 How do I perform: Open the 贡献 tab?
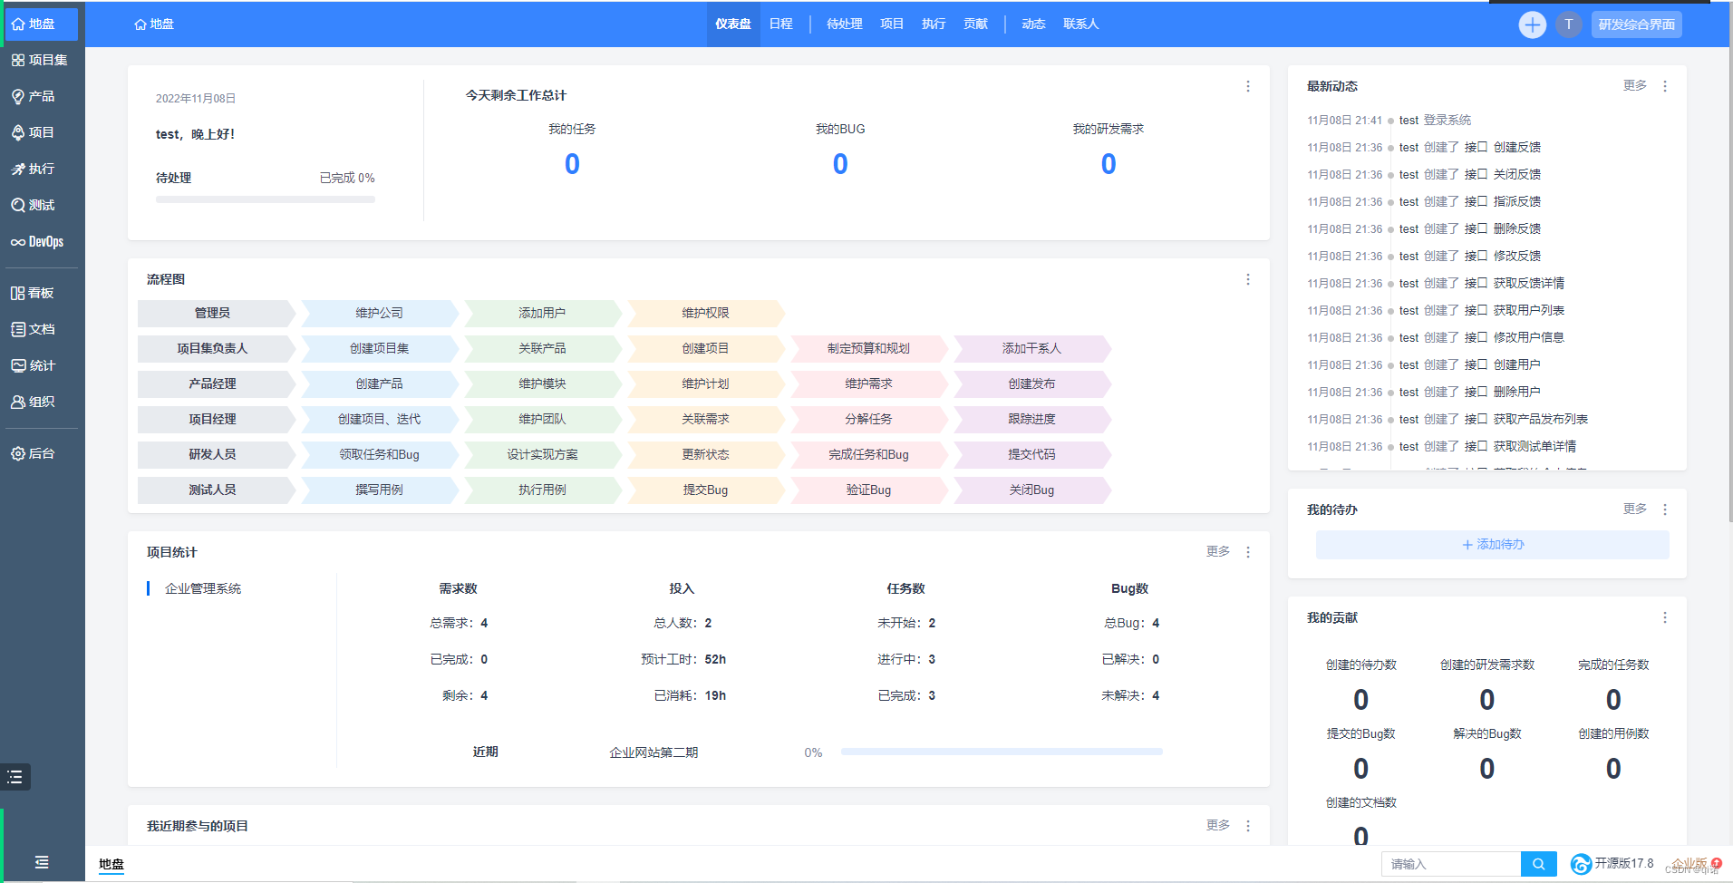976,24
